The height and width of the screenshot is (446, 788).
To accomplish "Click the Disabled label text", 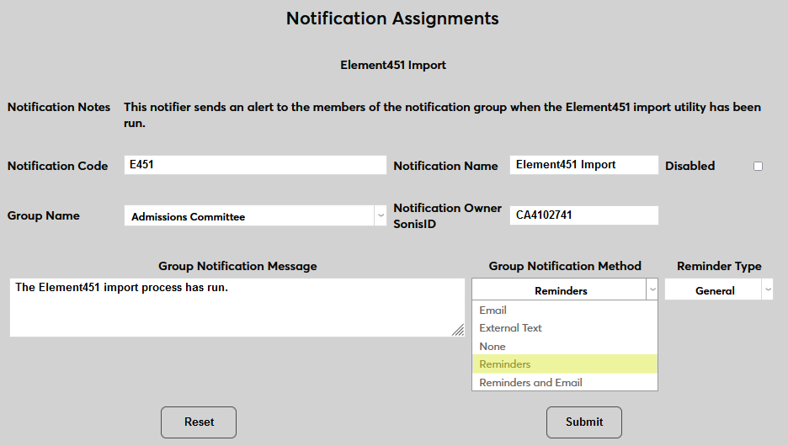I will coord(689,167).
